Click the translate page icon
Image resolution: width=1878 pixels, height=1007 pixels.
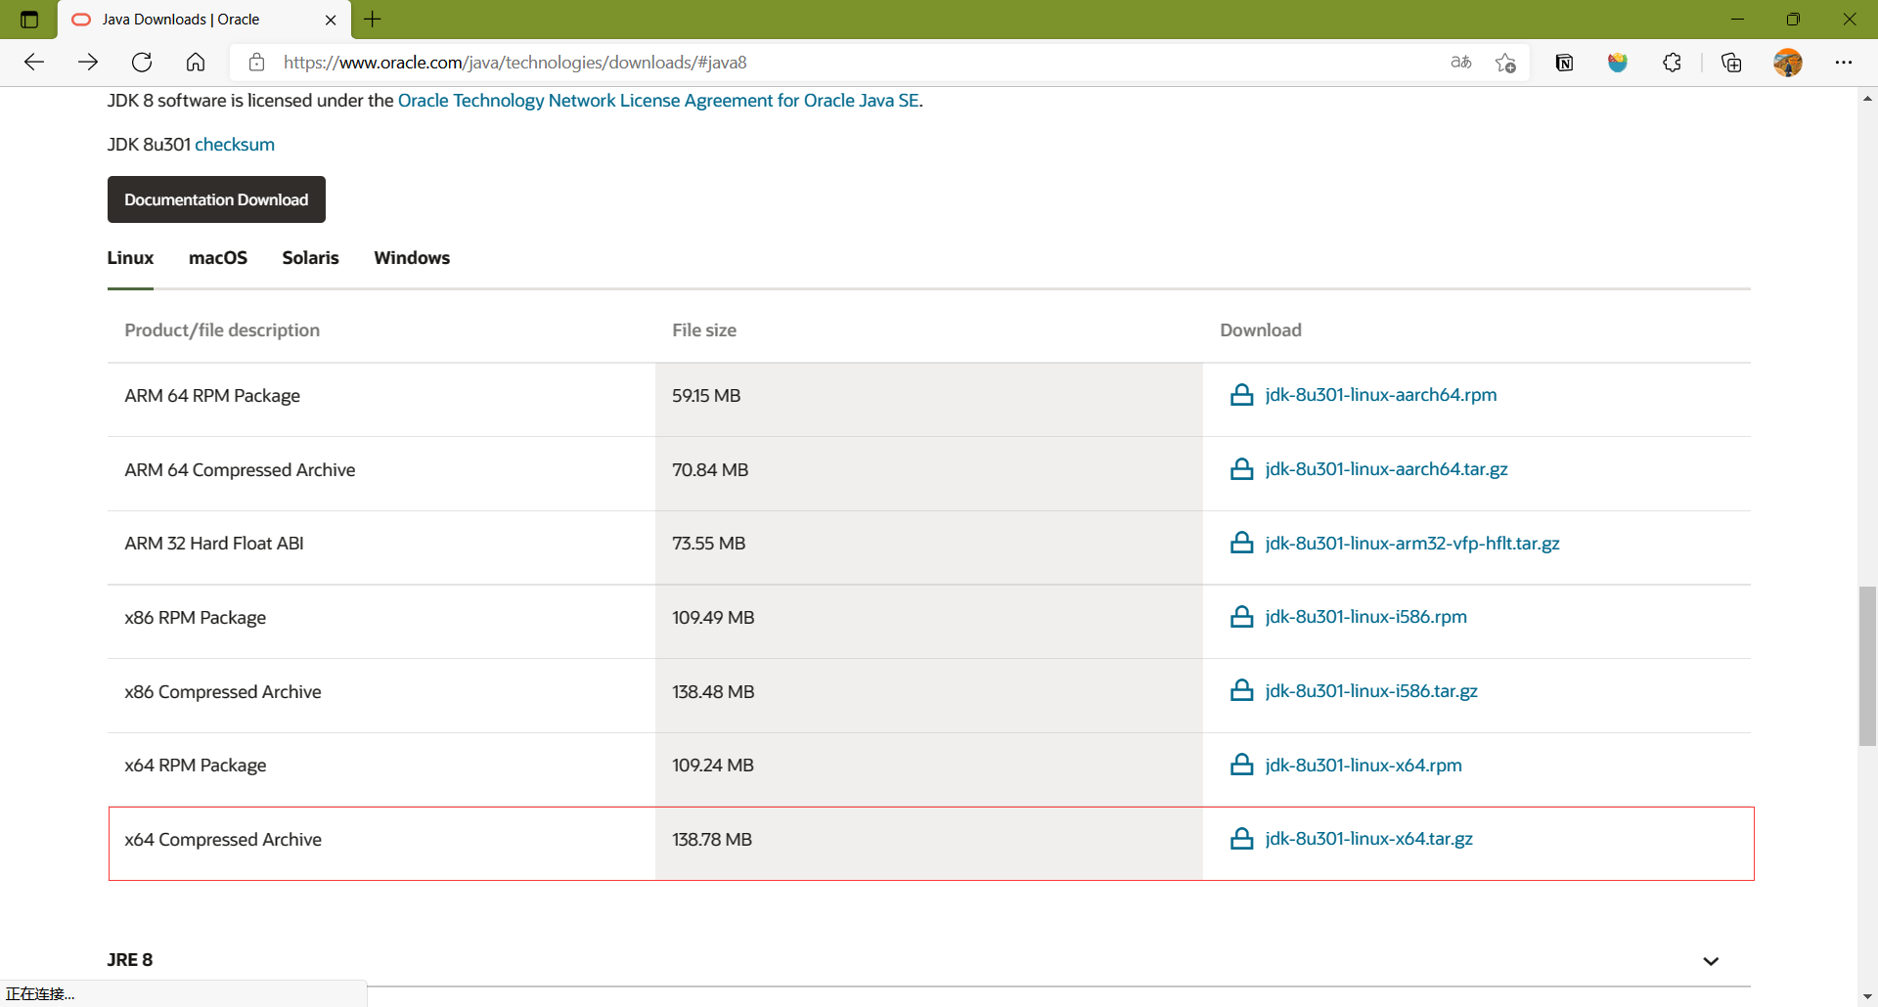1460,63
